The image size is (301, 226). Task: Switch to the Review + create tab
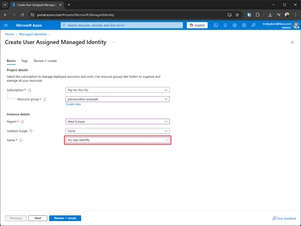[x=45, y=61]
